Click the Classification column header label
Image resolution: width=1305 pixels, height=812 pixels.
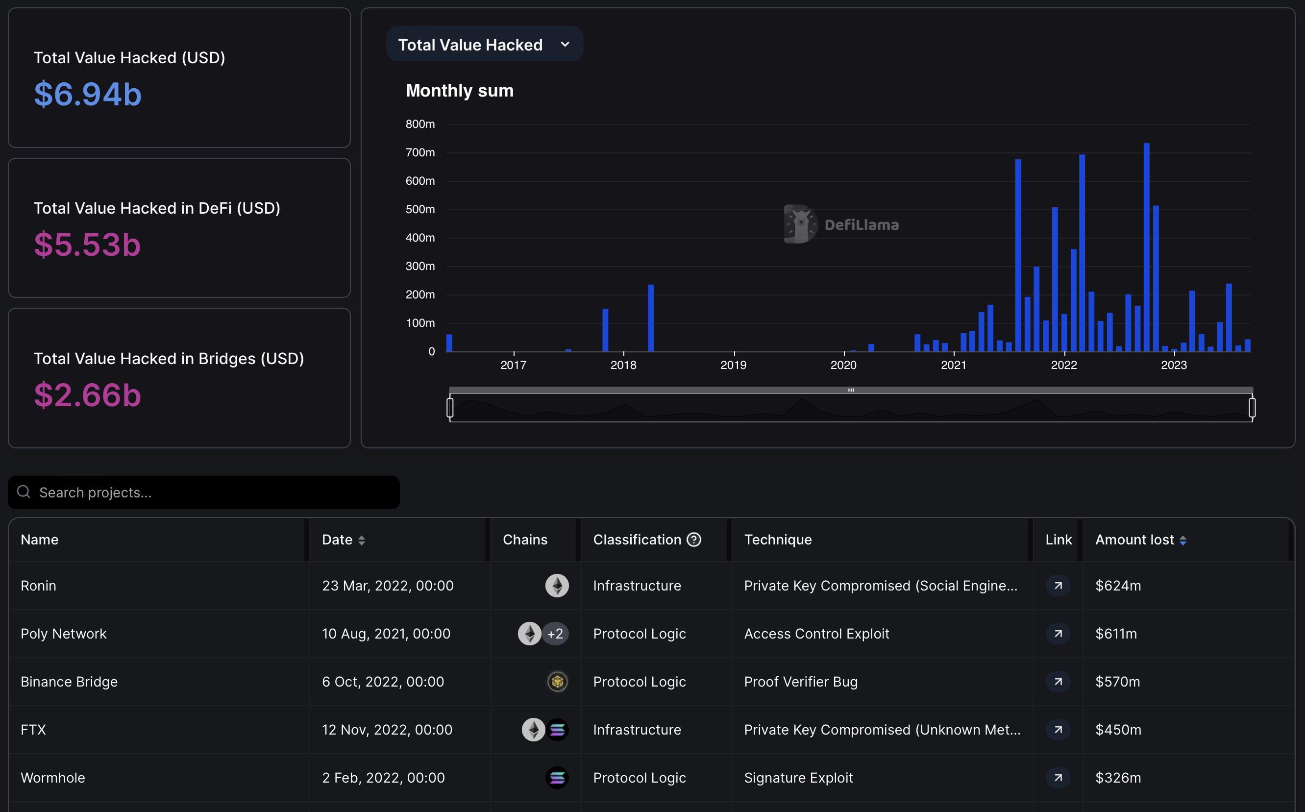637,540
